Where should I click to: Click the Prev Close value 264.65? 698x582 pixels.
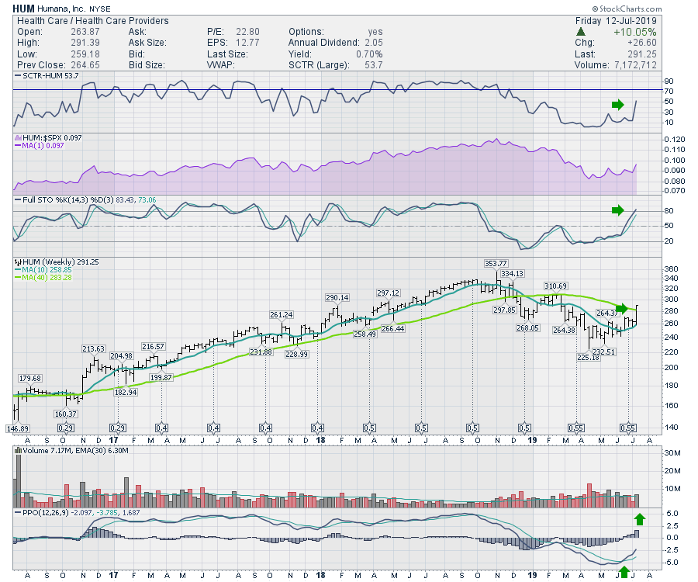coord(85,65)
